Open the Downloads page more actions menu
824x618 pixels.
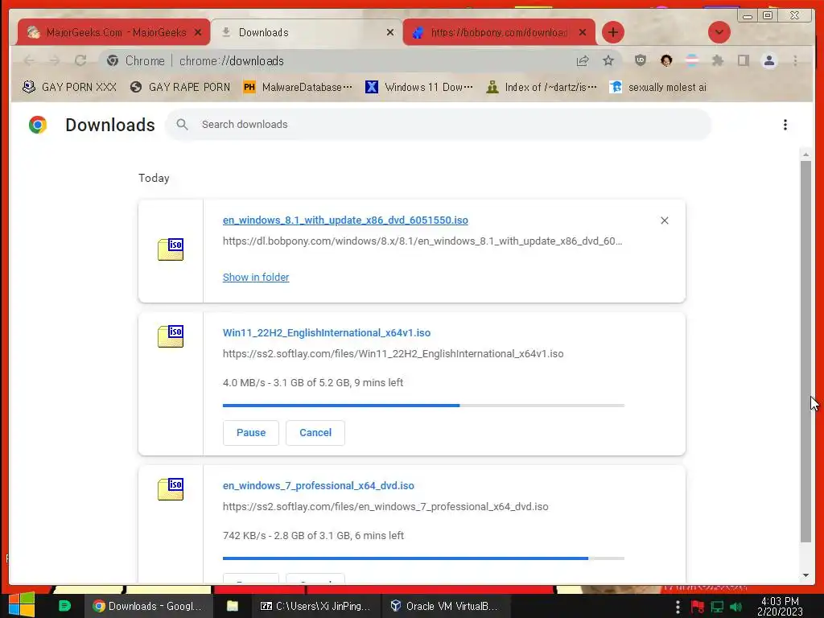point(785,125)
